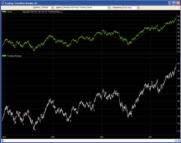
Task: Click the blue buy arrow in mid-2006 low
Action: 132,116
